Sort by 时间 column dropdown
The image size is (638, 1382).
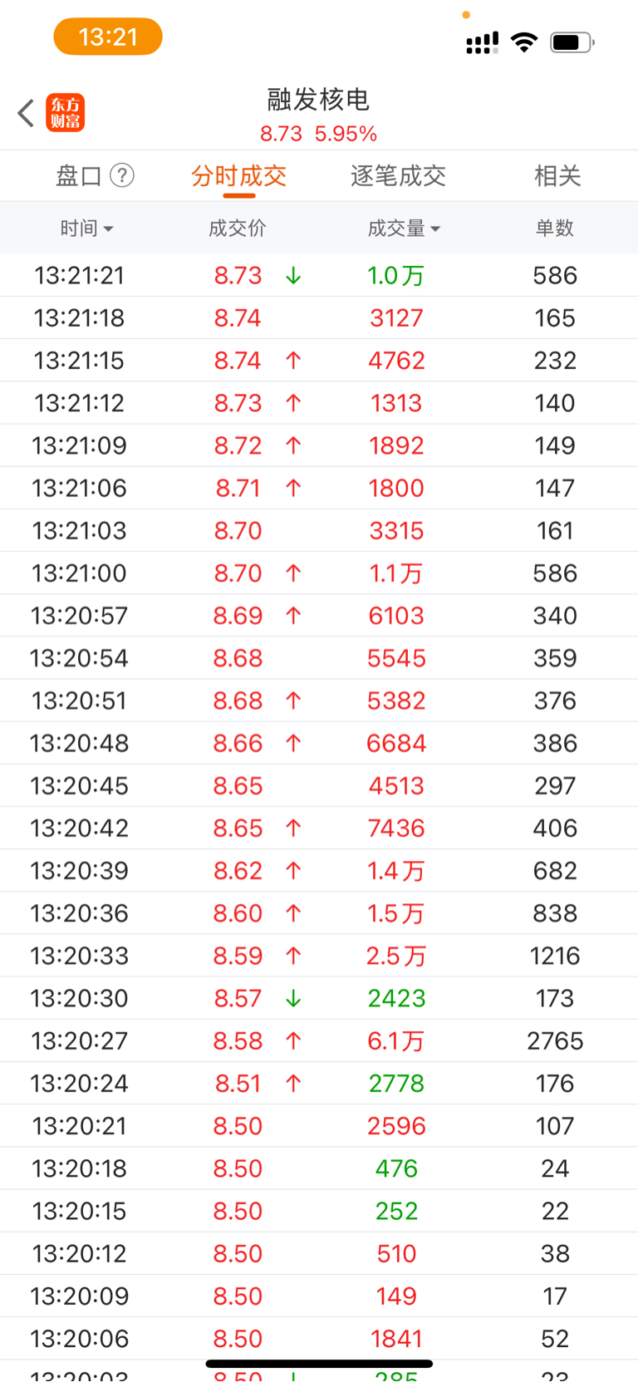point(86,228)
